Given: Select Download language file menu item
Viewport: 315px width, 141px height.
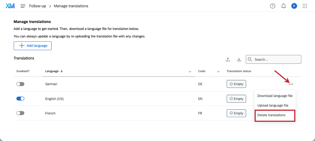Looking at the screenshot, I should point(275,96).
